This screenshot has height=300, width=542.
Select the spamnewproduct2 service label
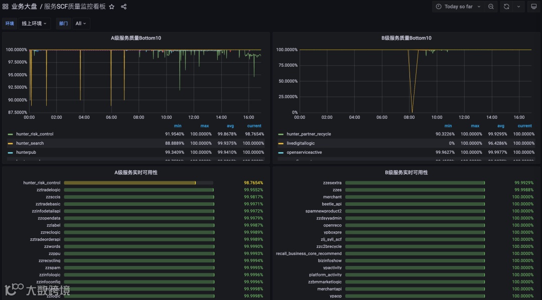point(323,211)
